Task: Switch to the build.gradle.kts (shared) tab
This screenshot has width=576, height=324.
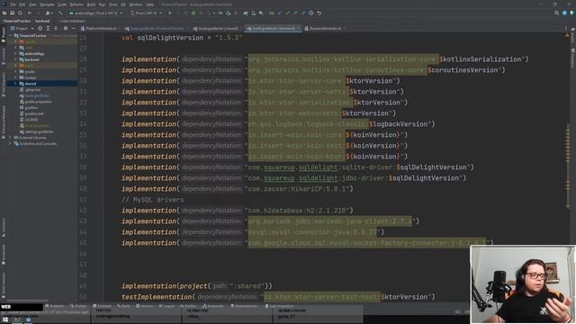Action: (217, 28)
